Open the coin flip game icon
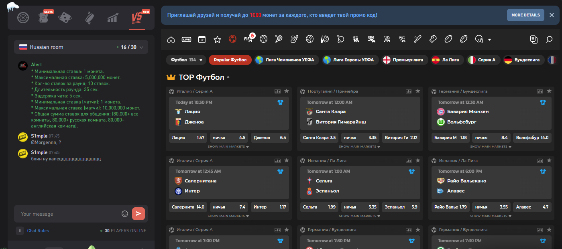 [90, 18]
